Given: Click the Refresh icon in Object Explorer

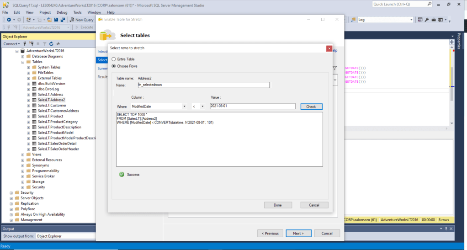Looking at the screenshot, I should click(51, 44).
